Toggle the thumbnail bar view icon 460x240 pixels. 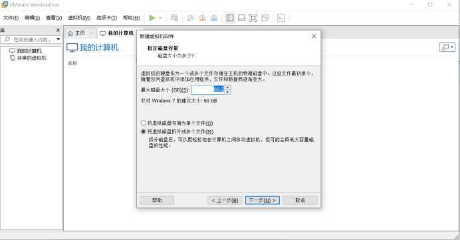(x=241, y=18)
